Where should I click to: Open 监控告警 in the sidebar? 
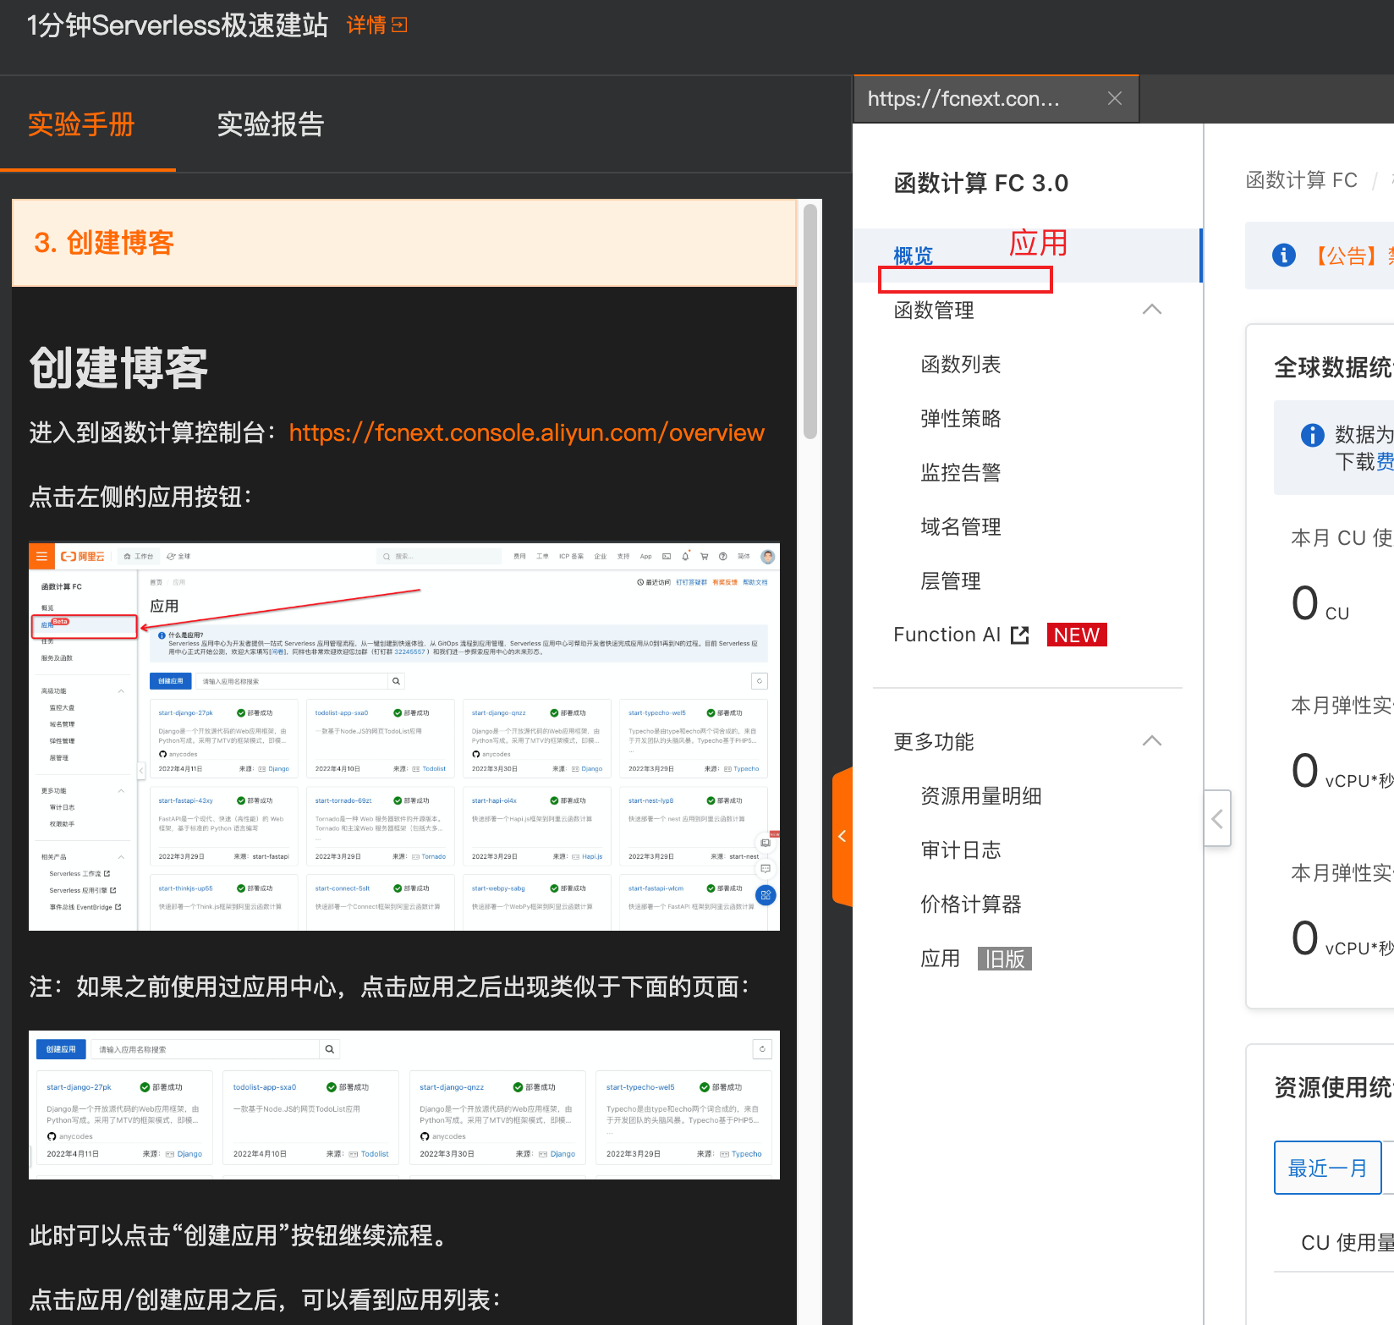click(x=961, y=473)
